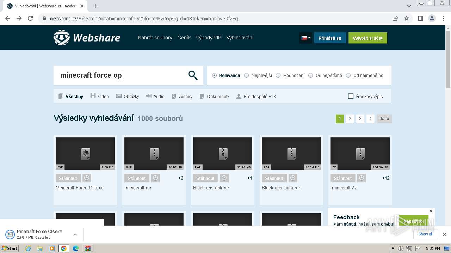451x253 pixels.
Task: Reload the page with the browser refresh icon
Action: 30,18
